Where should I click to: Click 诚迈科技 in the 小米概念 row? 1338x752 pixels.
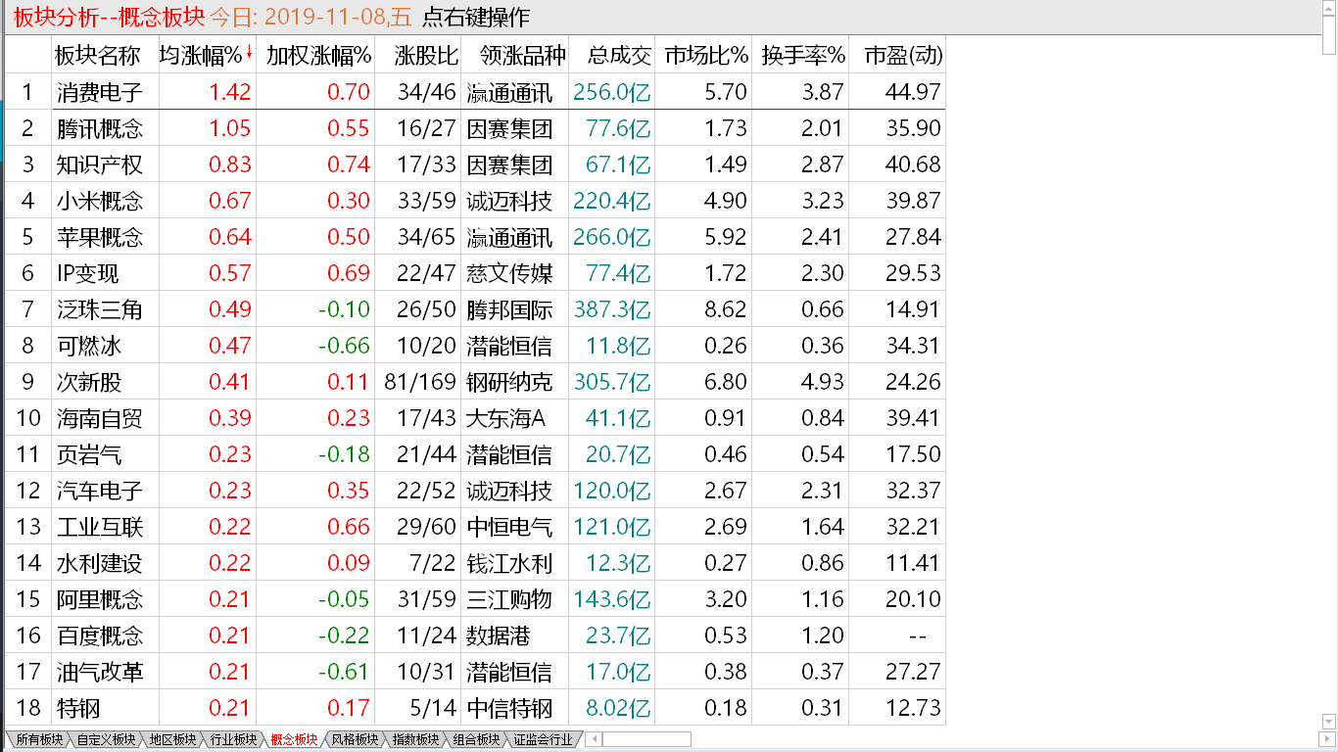coord(509,201)
